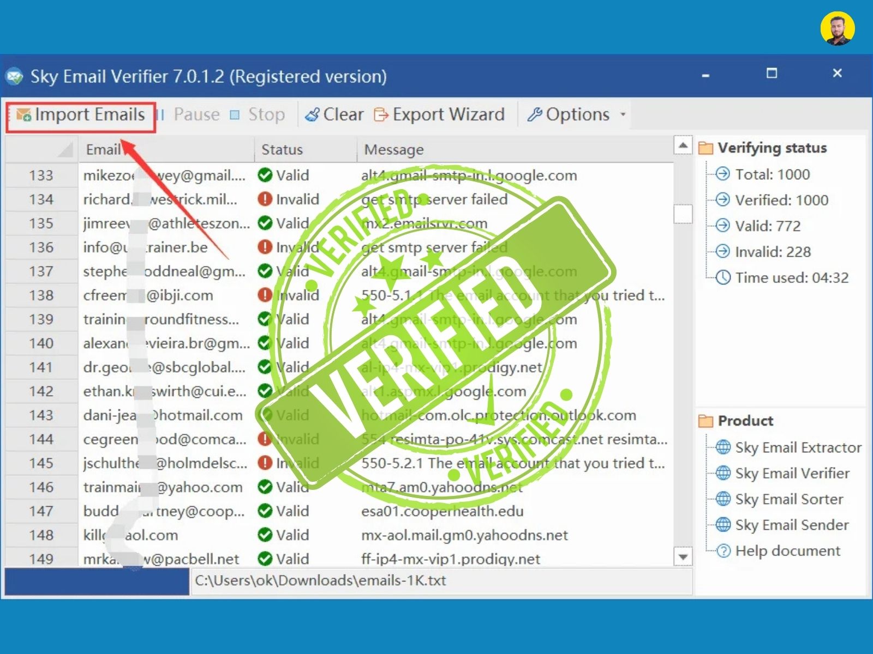Open the Options dropdown arrow
873x654 pixels.
coord(623,115)
